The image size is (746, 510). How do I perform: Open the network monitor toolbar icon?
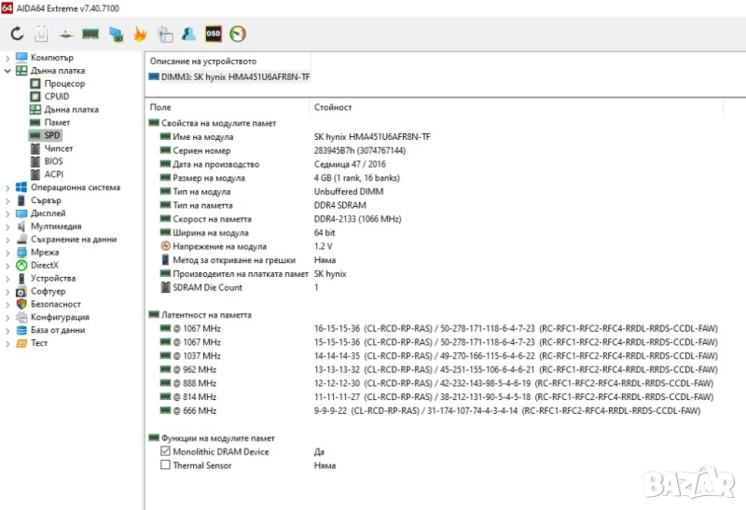pos(116,34)
